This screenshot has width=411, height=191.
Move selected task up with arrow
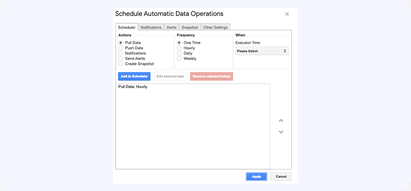(281, 120)
